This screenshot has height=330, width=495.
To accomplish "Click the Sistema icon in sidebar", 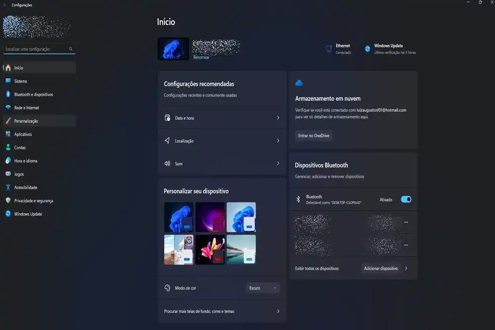I will pyautogui.click(x=8, y=81).
